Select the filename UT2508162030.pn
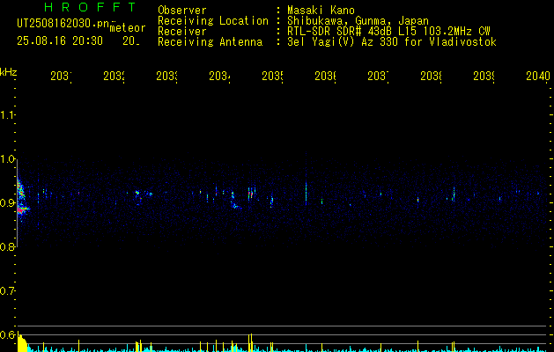 point(63,23)
